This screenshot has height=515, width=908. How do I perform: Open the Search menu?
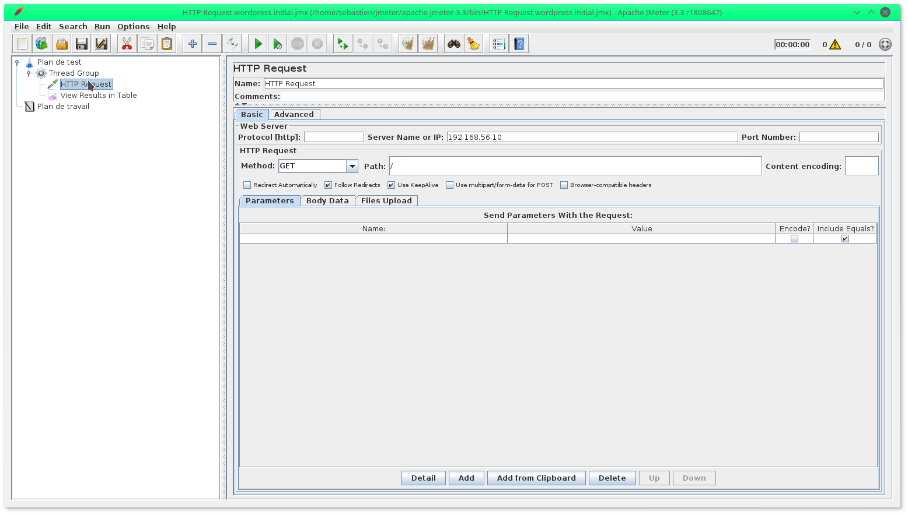[73, 27]
